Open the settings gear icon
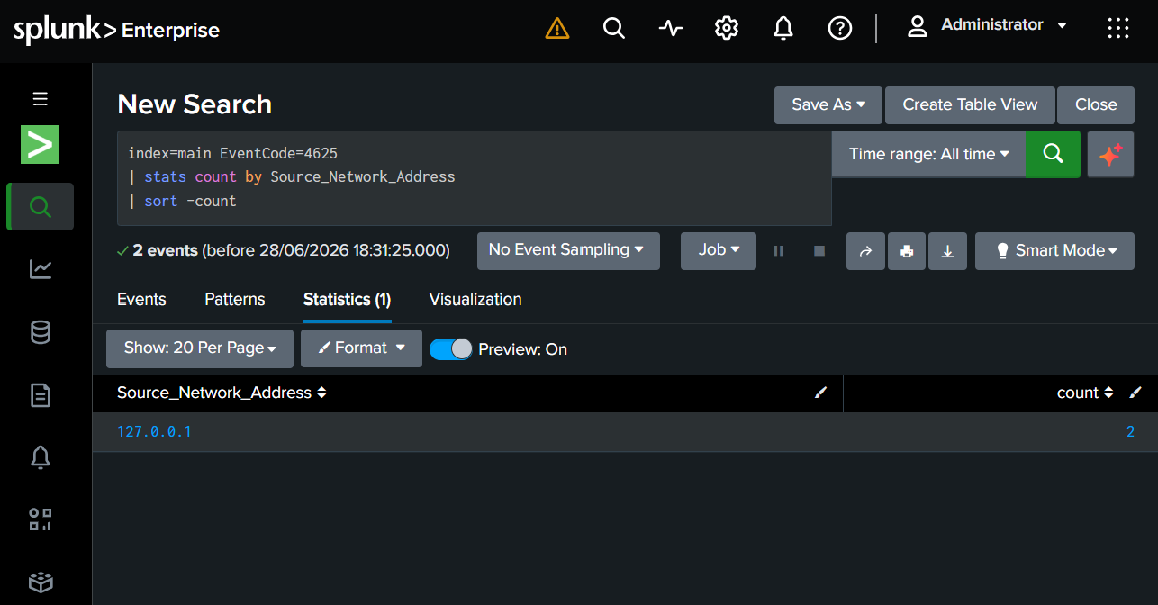Viewport: 1158px width, 605px height. 727,28
